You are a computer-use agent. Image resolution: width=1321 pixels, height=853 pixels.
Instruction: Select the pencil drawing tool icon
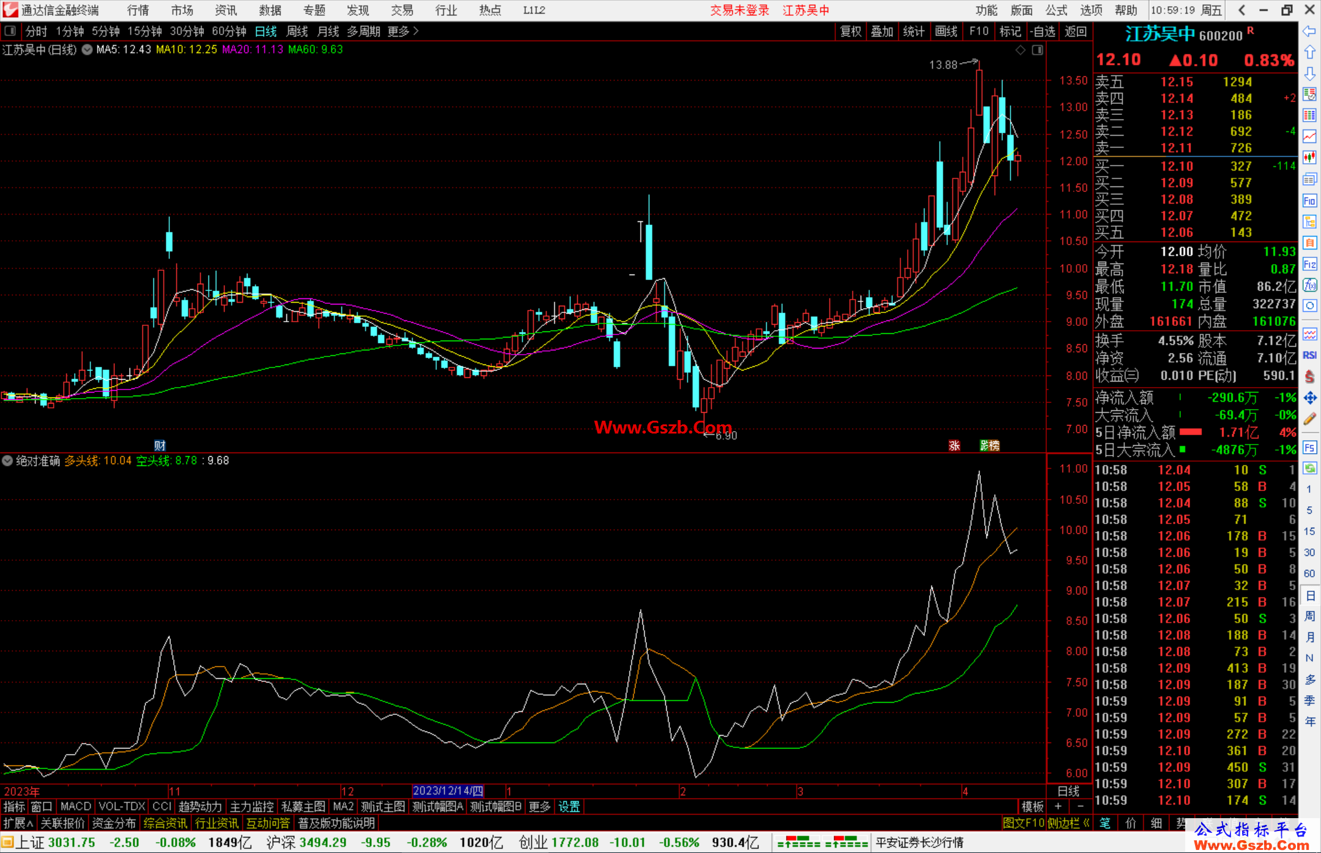(1309, 419)
